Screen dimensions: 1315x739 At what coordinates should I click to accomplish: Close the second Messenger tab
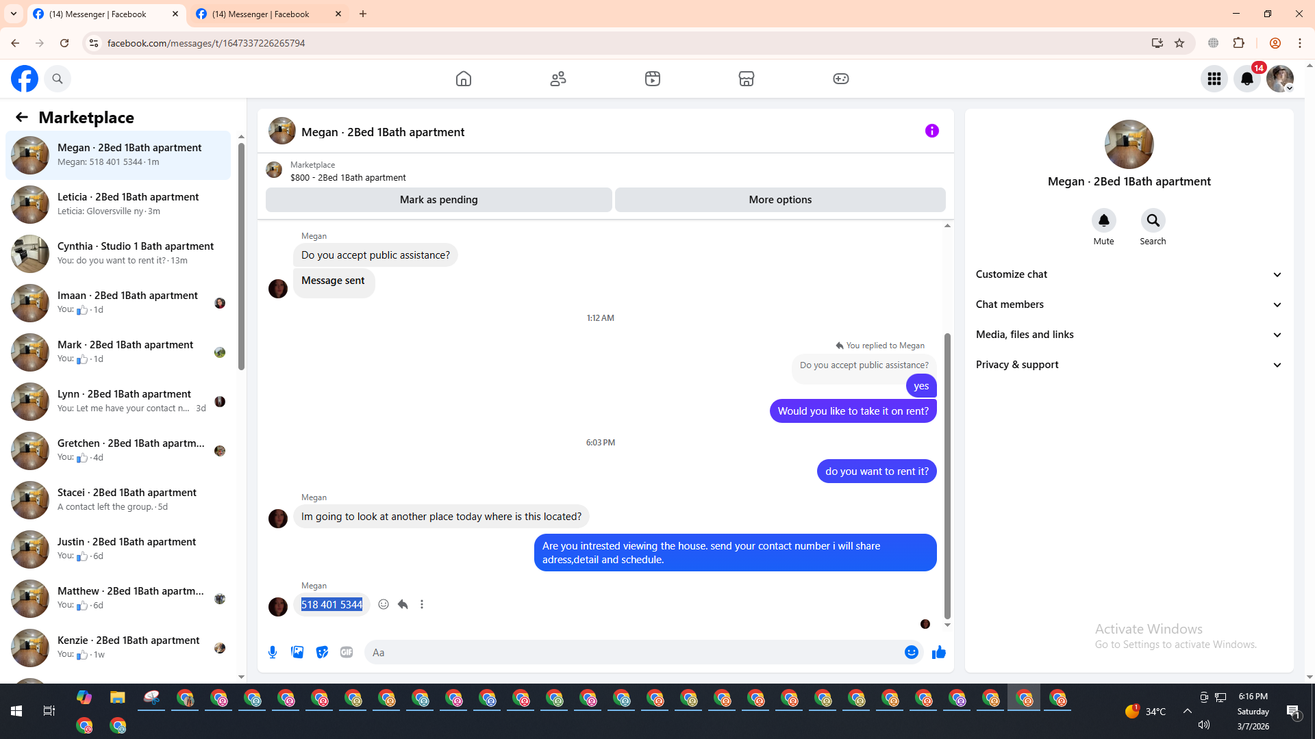click(338, 14)
